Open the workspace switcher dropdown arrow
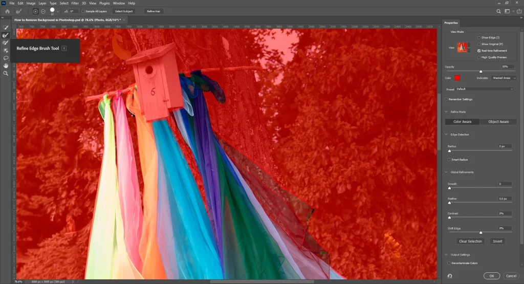The width and height of the screenshot is (524, 284). click(x=513, y=12)
